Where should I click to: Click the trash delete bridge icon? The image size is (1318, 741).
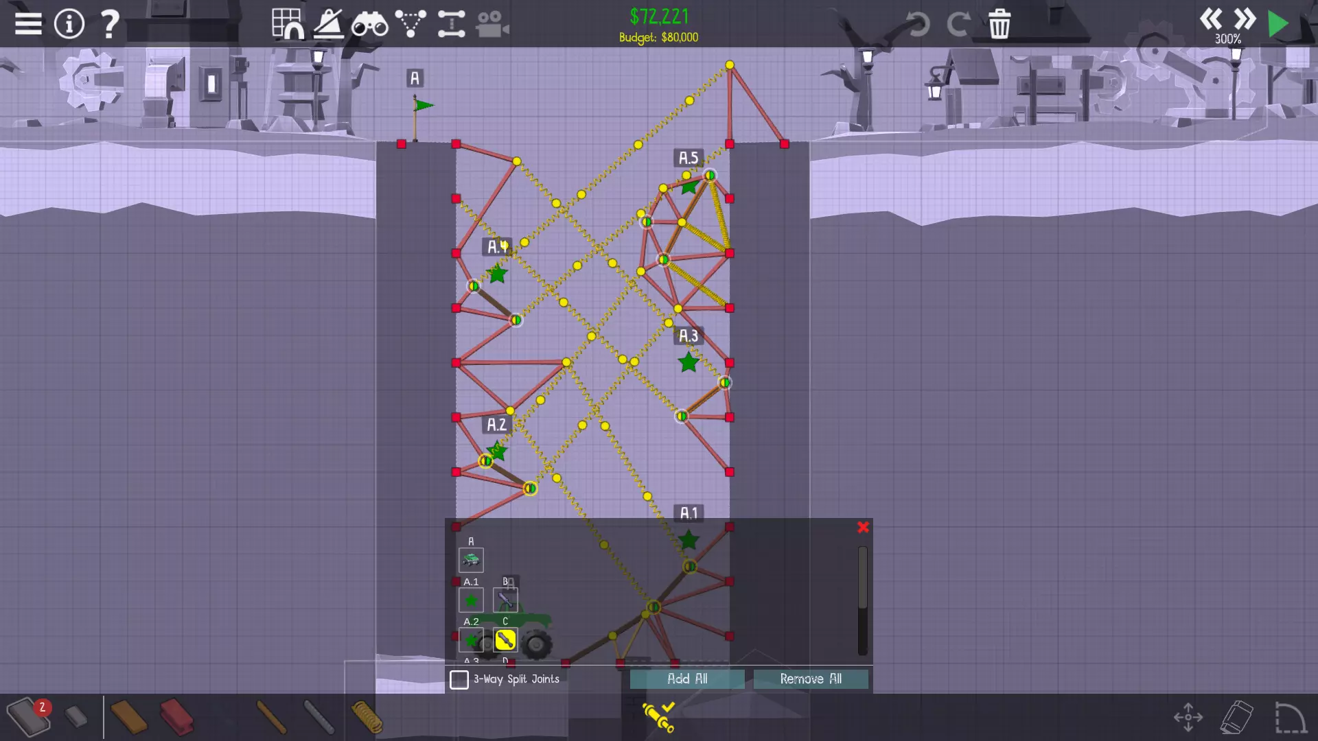click(x=999, y=24)
